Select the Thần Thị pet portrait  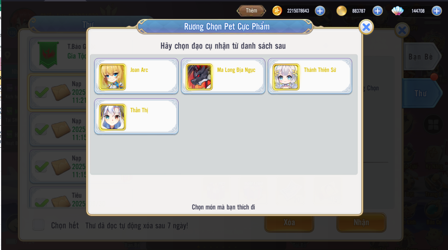pyautogui.click(x=113, y=117)
